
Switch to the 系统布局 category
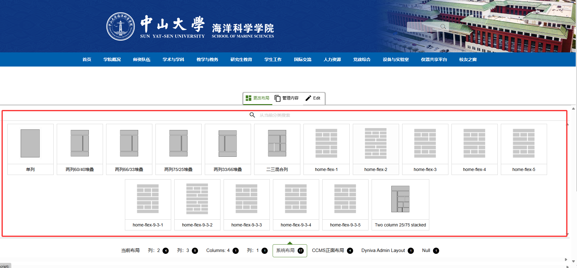[290, 251]
